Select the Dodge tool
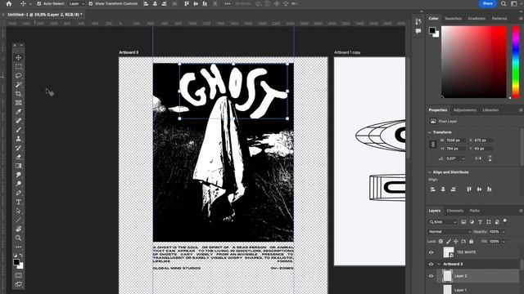This screenshot has height=294, width=524. tap(18, 184)
